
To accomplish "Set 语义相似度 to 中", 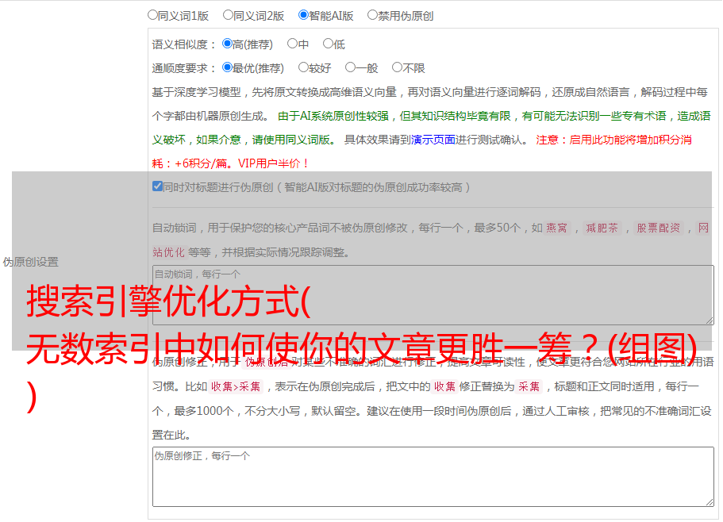I will (x=292, y=44).
